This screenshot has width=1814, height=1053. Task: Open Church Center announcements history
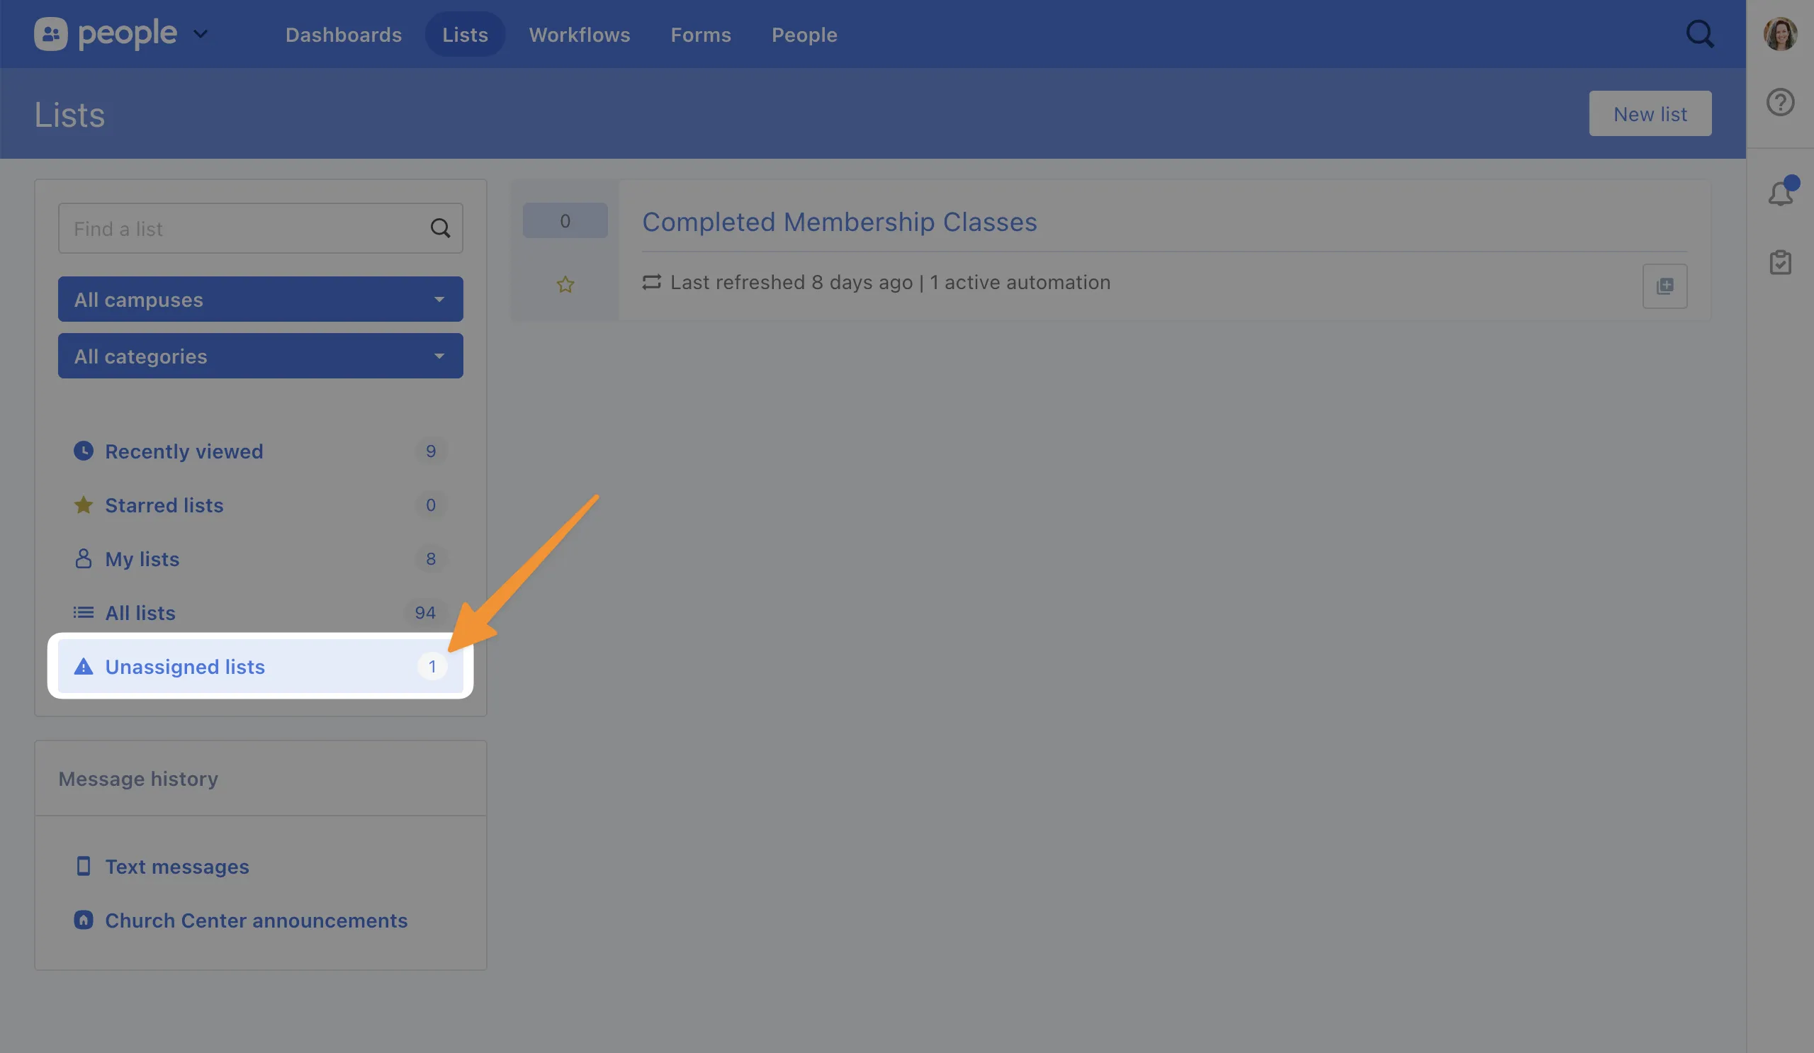click(x=256, y=920)
